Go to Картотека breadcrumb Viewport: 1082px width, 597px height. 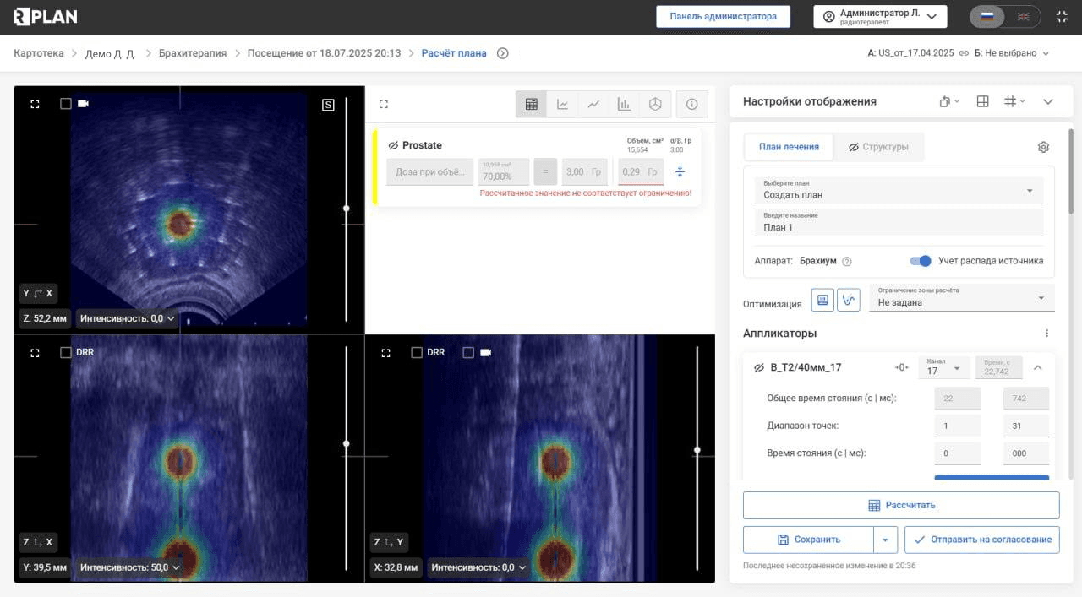click(39, 53)
